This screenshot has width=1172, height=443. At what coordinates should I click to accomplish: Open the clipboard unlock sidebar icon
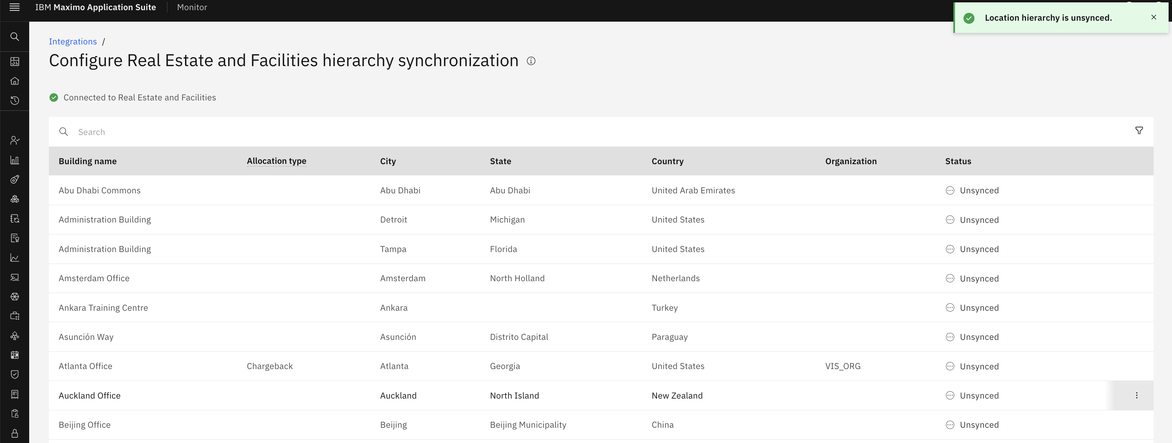point(15,413)
